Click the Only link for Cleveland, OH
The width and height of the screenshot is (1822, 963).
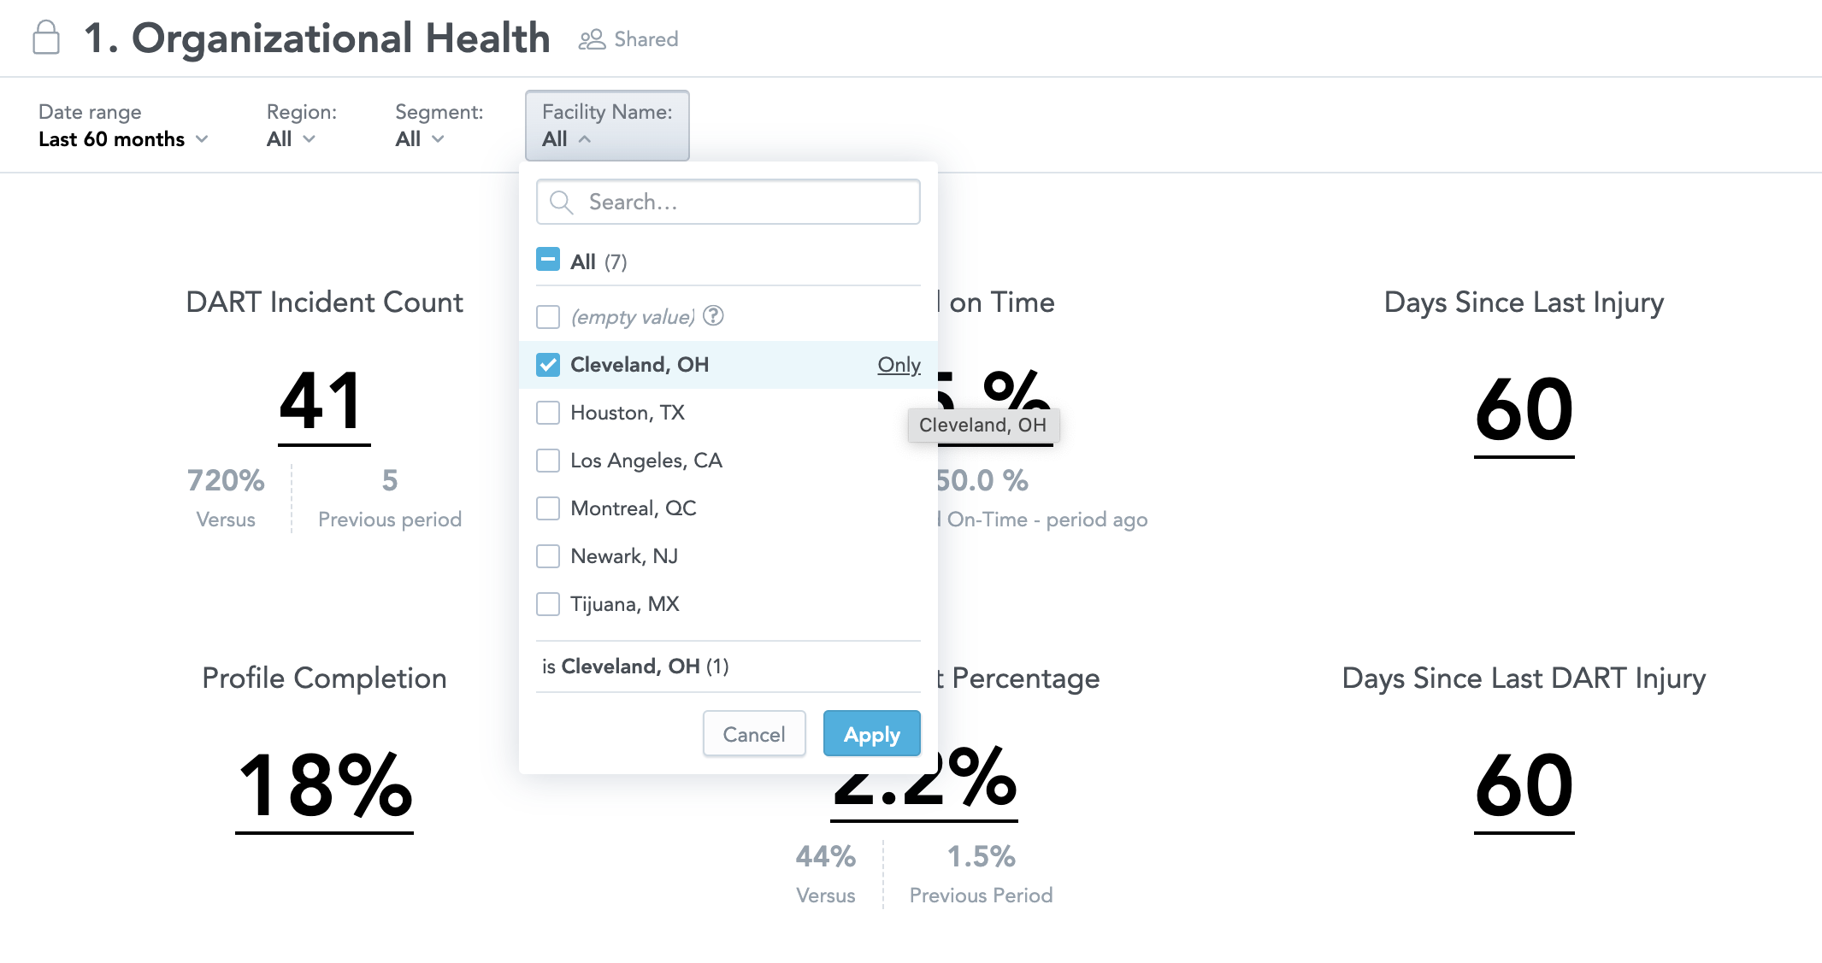pos(899,365)
